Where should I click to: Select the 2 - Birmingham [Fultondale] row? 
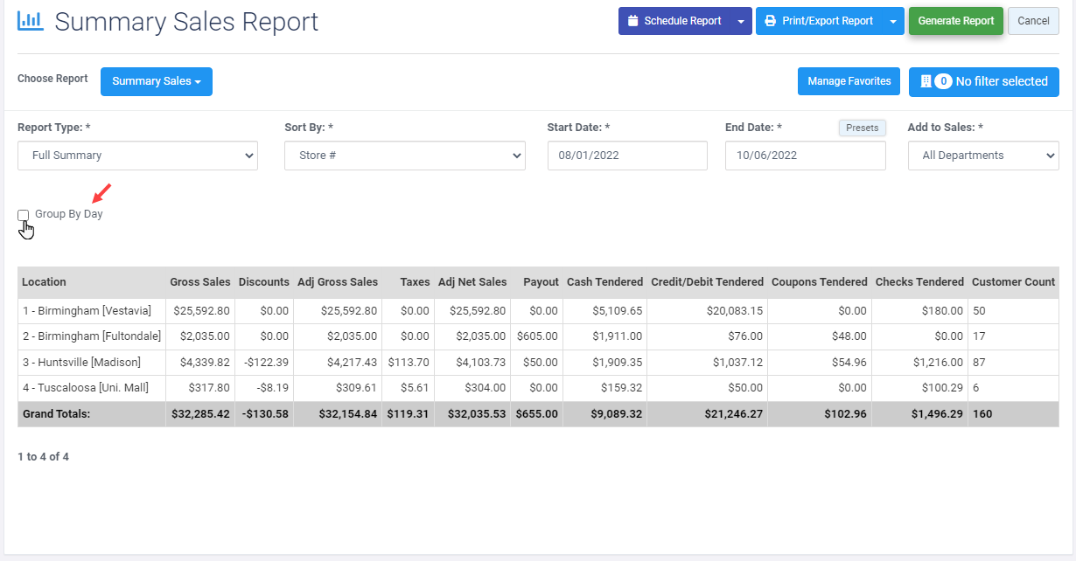click(538, 336)
